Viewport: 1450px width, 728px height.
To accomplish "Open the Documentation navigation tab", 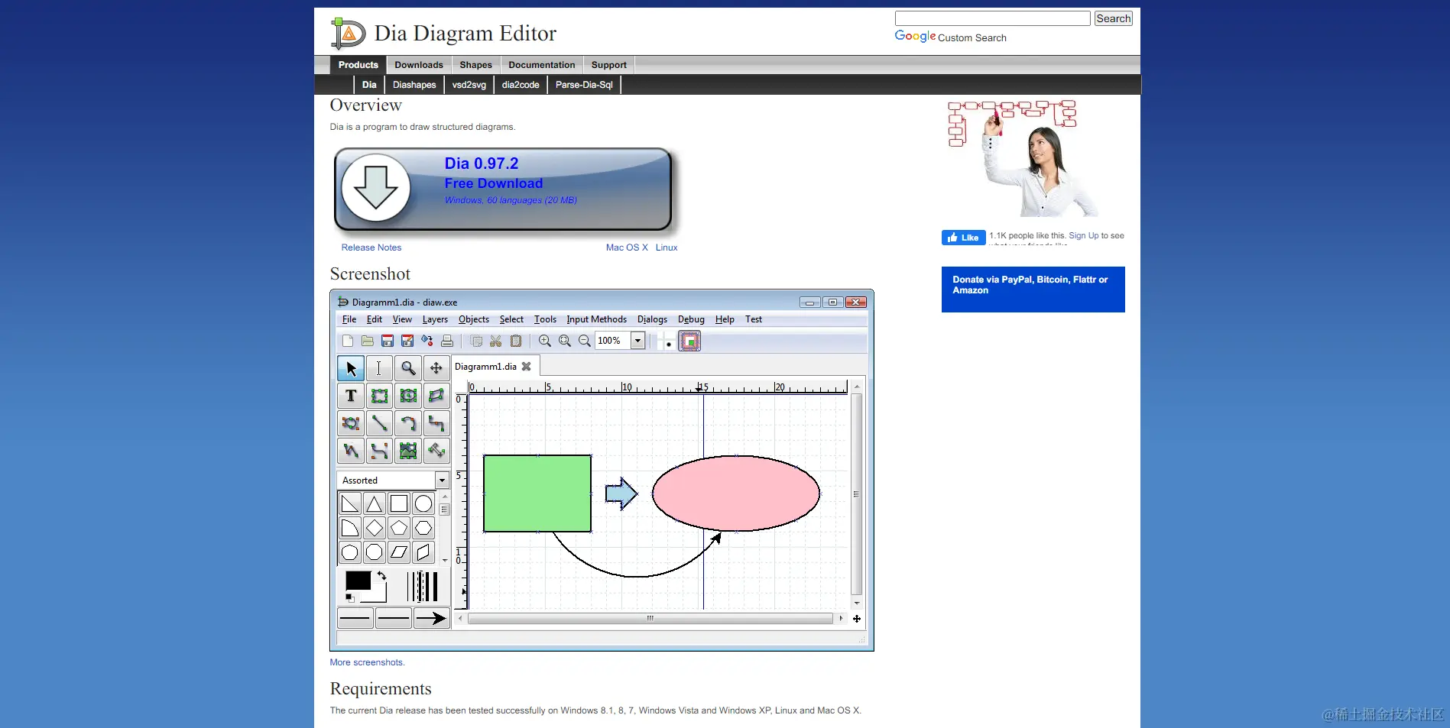I will [542, 65].
